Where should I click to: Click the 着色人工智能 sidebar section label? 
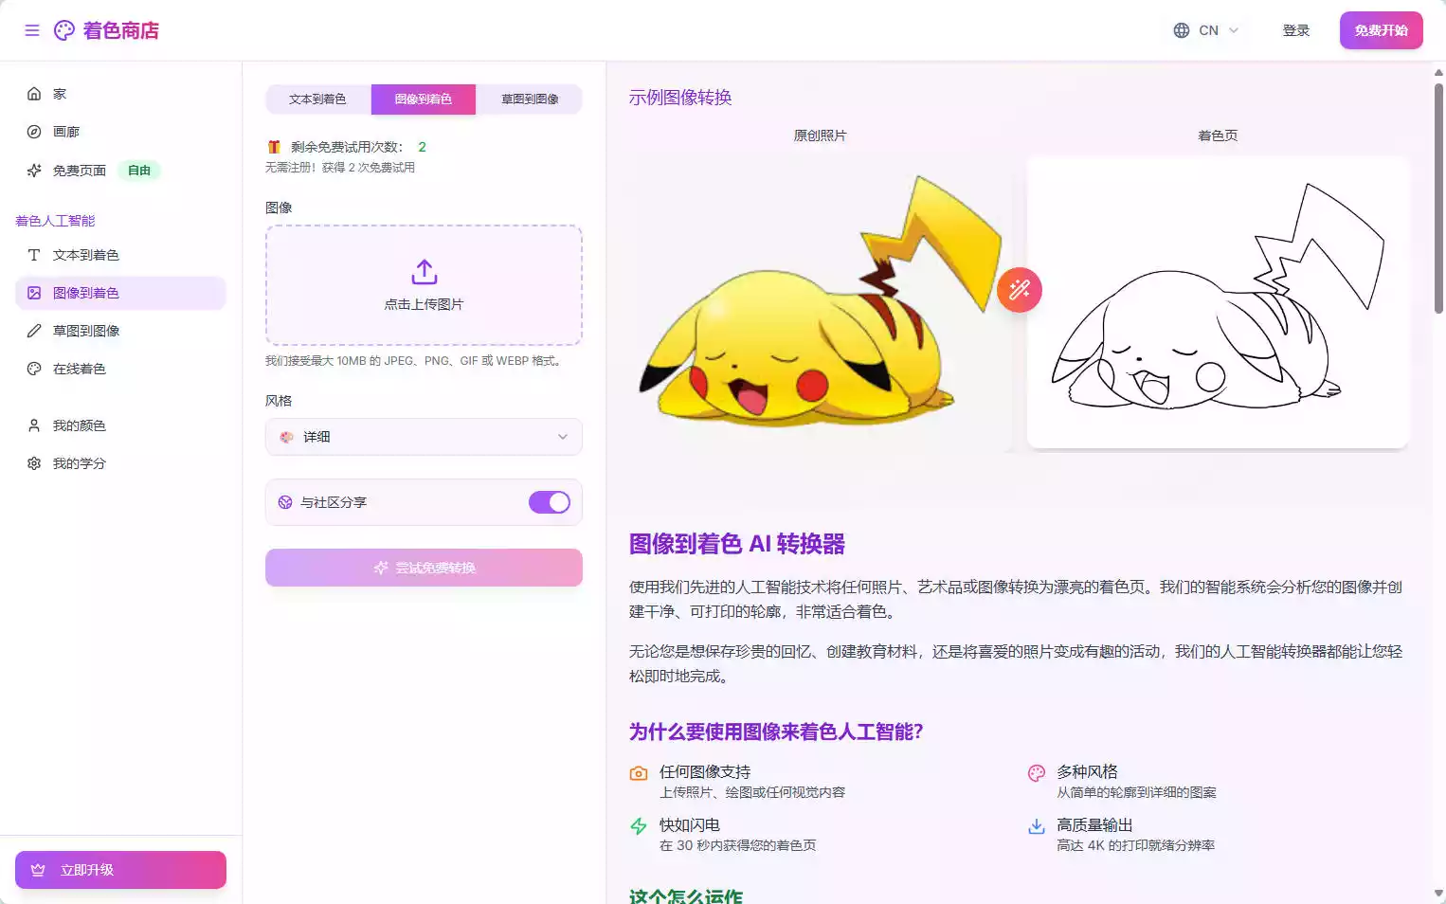(55, 221)
